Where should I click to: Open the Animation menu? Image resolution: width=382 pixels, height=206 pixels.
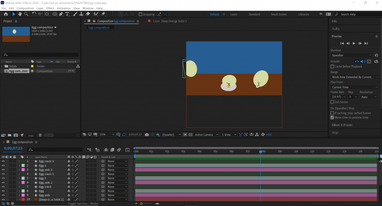63,8
